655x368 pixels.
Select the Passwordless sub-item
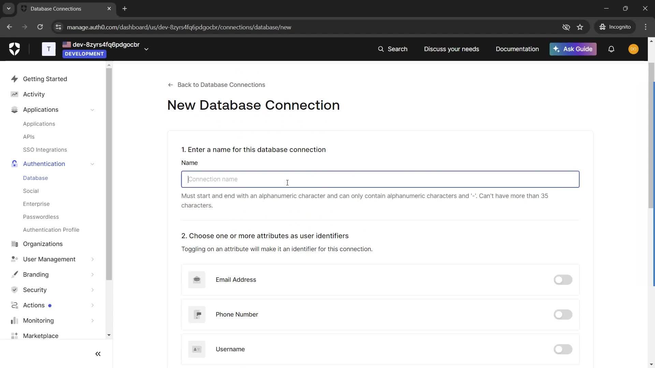(x=41, y=217)
